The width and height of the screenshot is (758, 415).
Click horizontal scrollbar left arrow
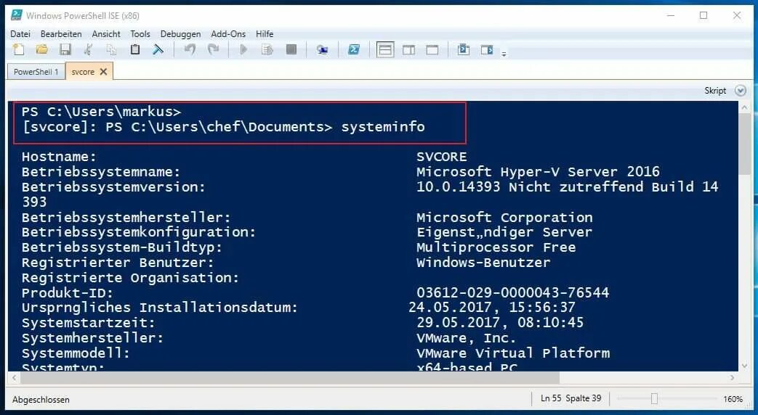click(14, 377)
